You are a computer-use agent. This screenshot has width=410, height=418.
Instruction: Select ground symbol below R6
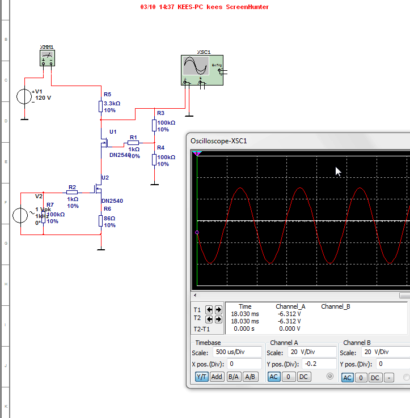pos(101,250)
